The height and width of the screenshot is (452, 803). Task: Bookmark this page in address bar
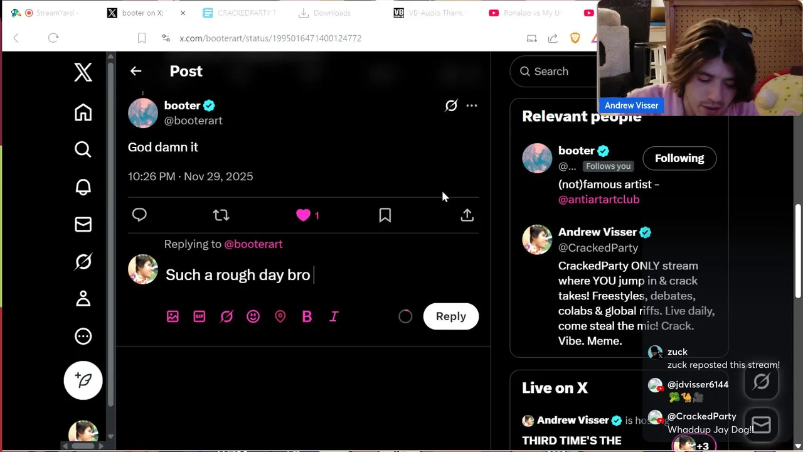142,38
